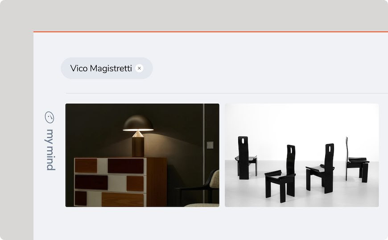The width and height of the screenshot is (388, 240).
Task: Click the wooden dresser in first card
Action: pyautogui.click(x=120, y=182)
